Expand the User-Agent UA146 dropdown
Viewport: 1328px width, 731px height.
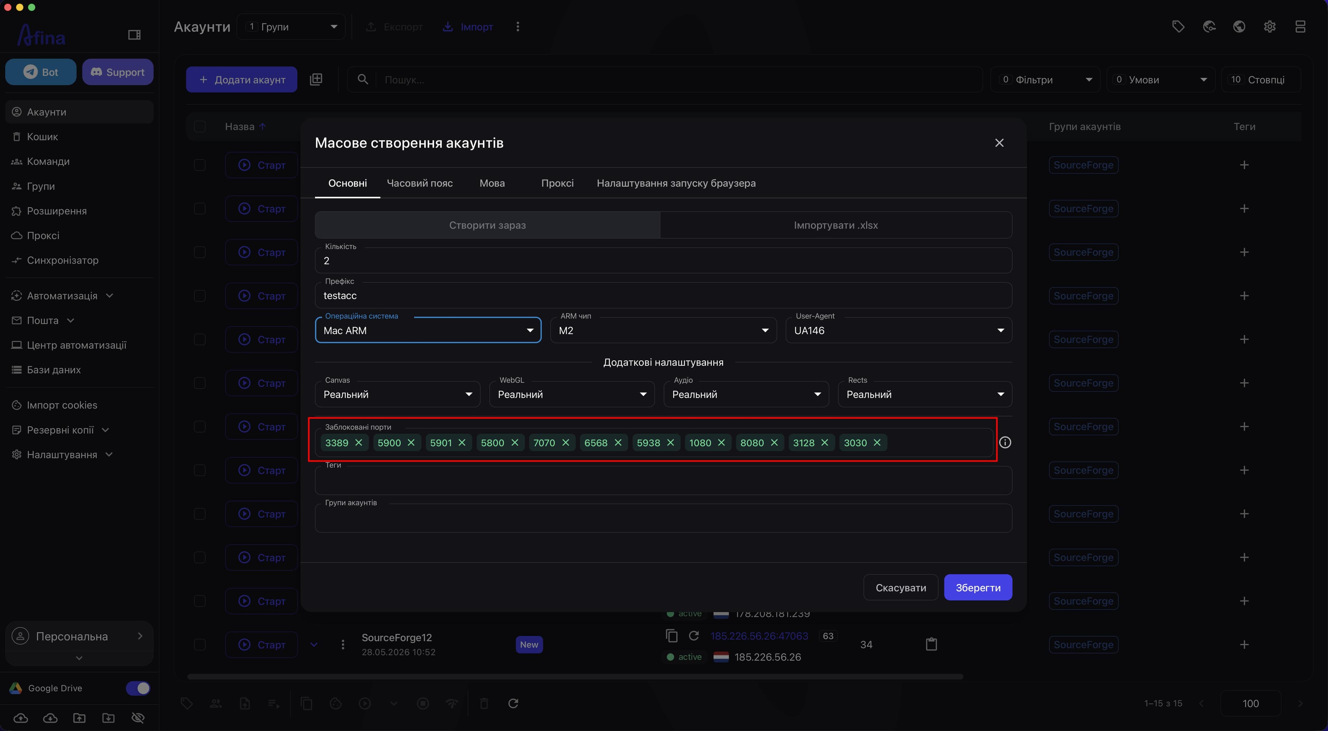(898, 330)
